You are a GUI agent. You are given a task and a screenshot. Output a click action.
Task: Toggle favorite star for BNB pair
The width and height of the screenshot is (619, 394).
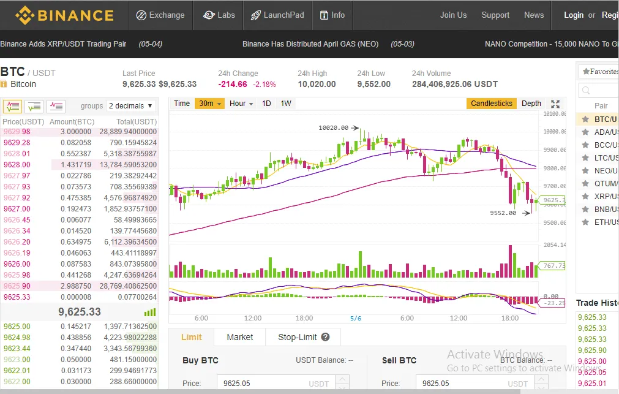click(585, 209)
